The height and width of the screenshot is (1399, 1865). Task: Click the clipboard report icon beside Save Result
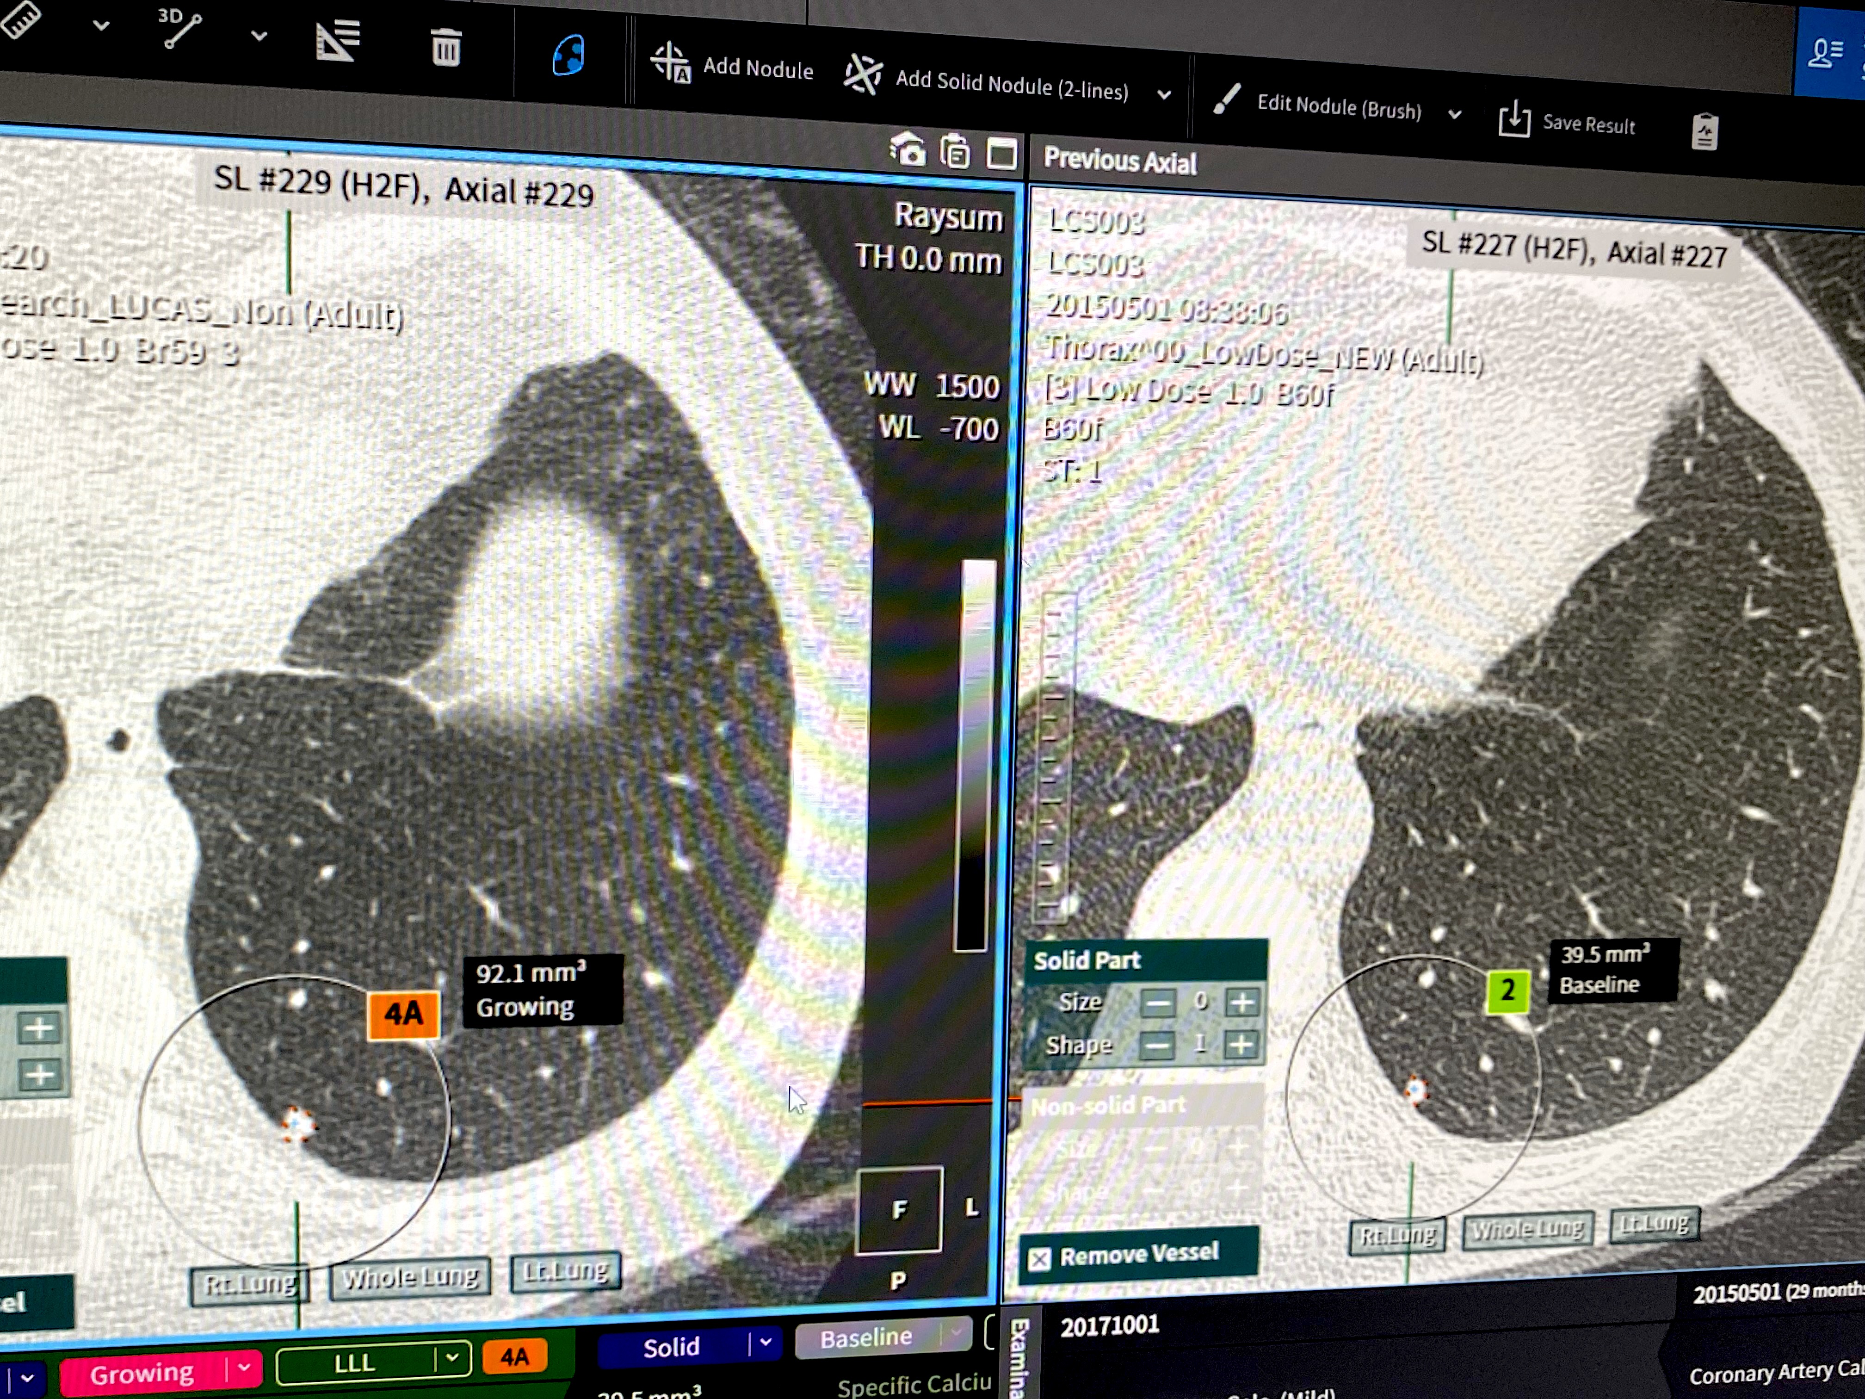(1705, 131)
